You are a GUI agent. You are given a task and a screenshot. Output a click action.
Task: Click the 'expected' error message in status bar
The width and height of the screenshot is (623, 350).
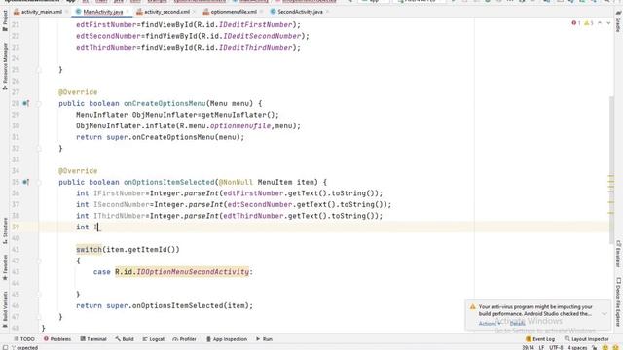[x=27, y=348]
